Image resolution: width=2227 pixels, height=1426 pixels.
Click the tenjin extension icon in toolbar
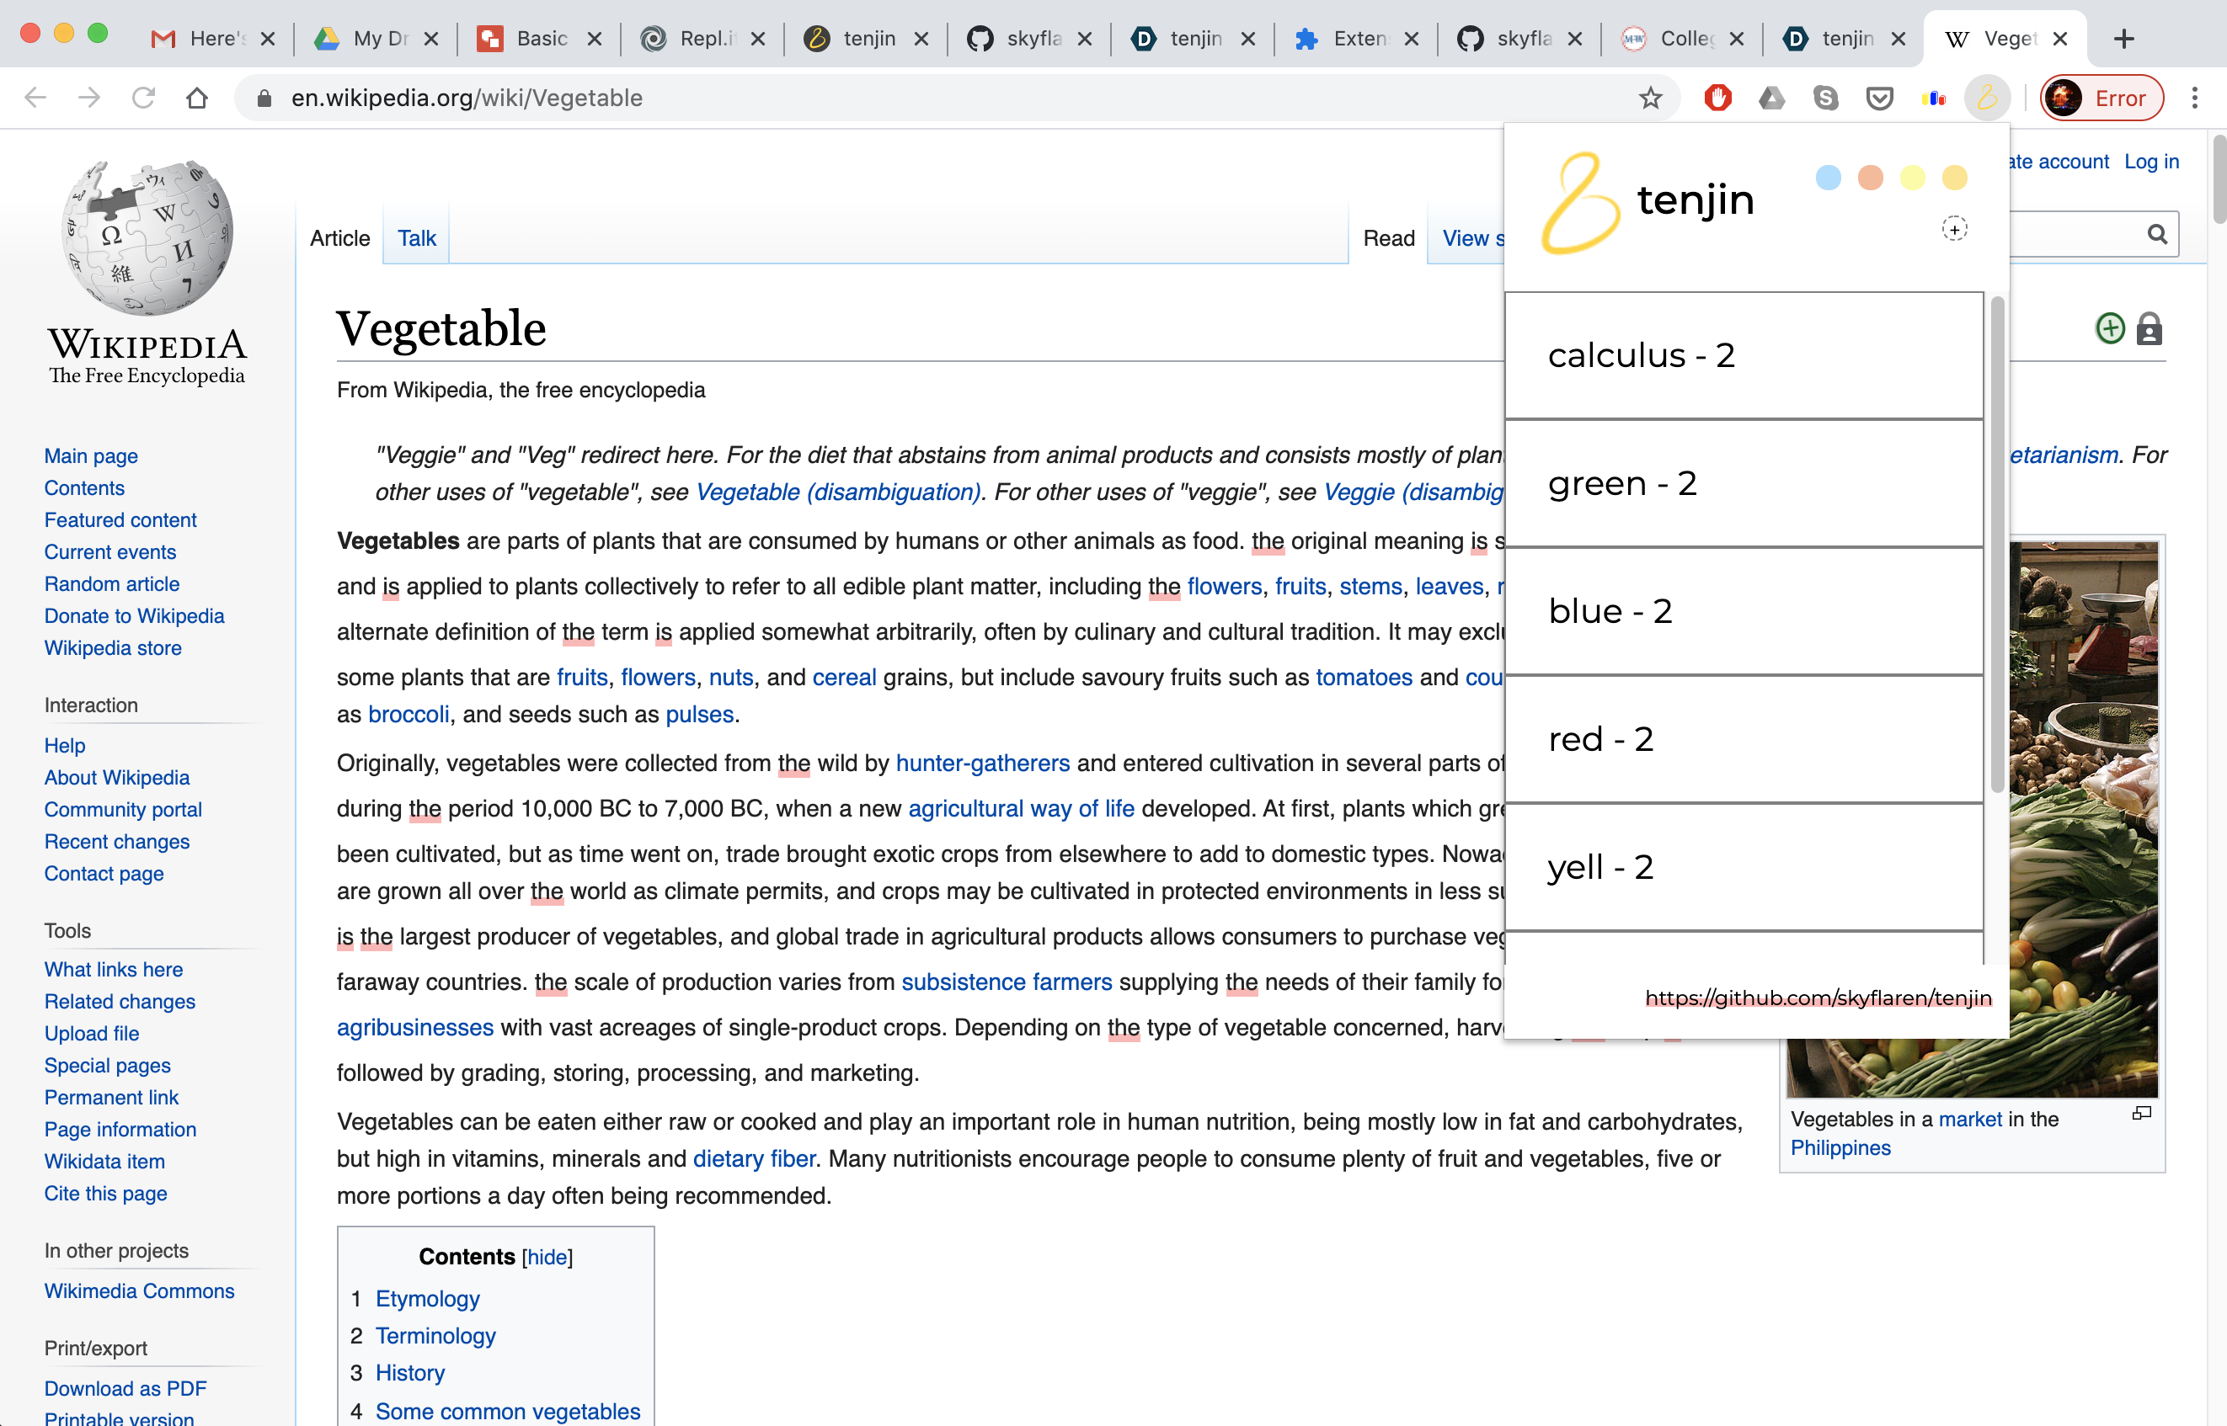(x=1986, y=98)
